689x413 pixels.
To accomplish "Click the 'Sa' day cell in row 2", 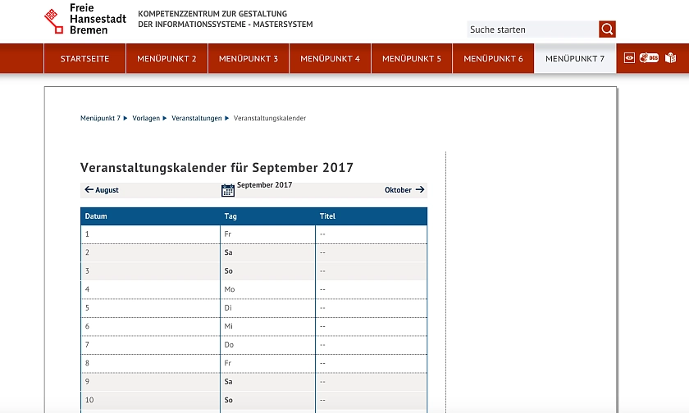I will coord(267,252).
